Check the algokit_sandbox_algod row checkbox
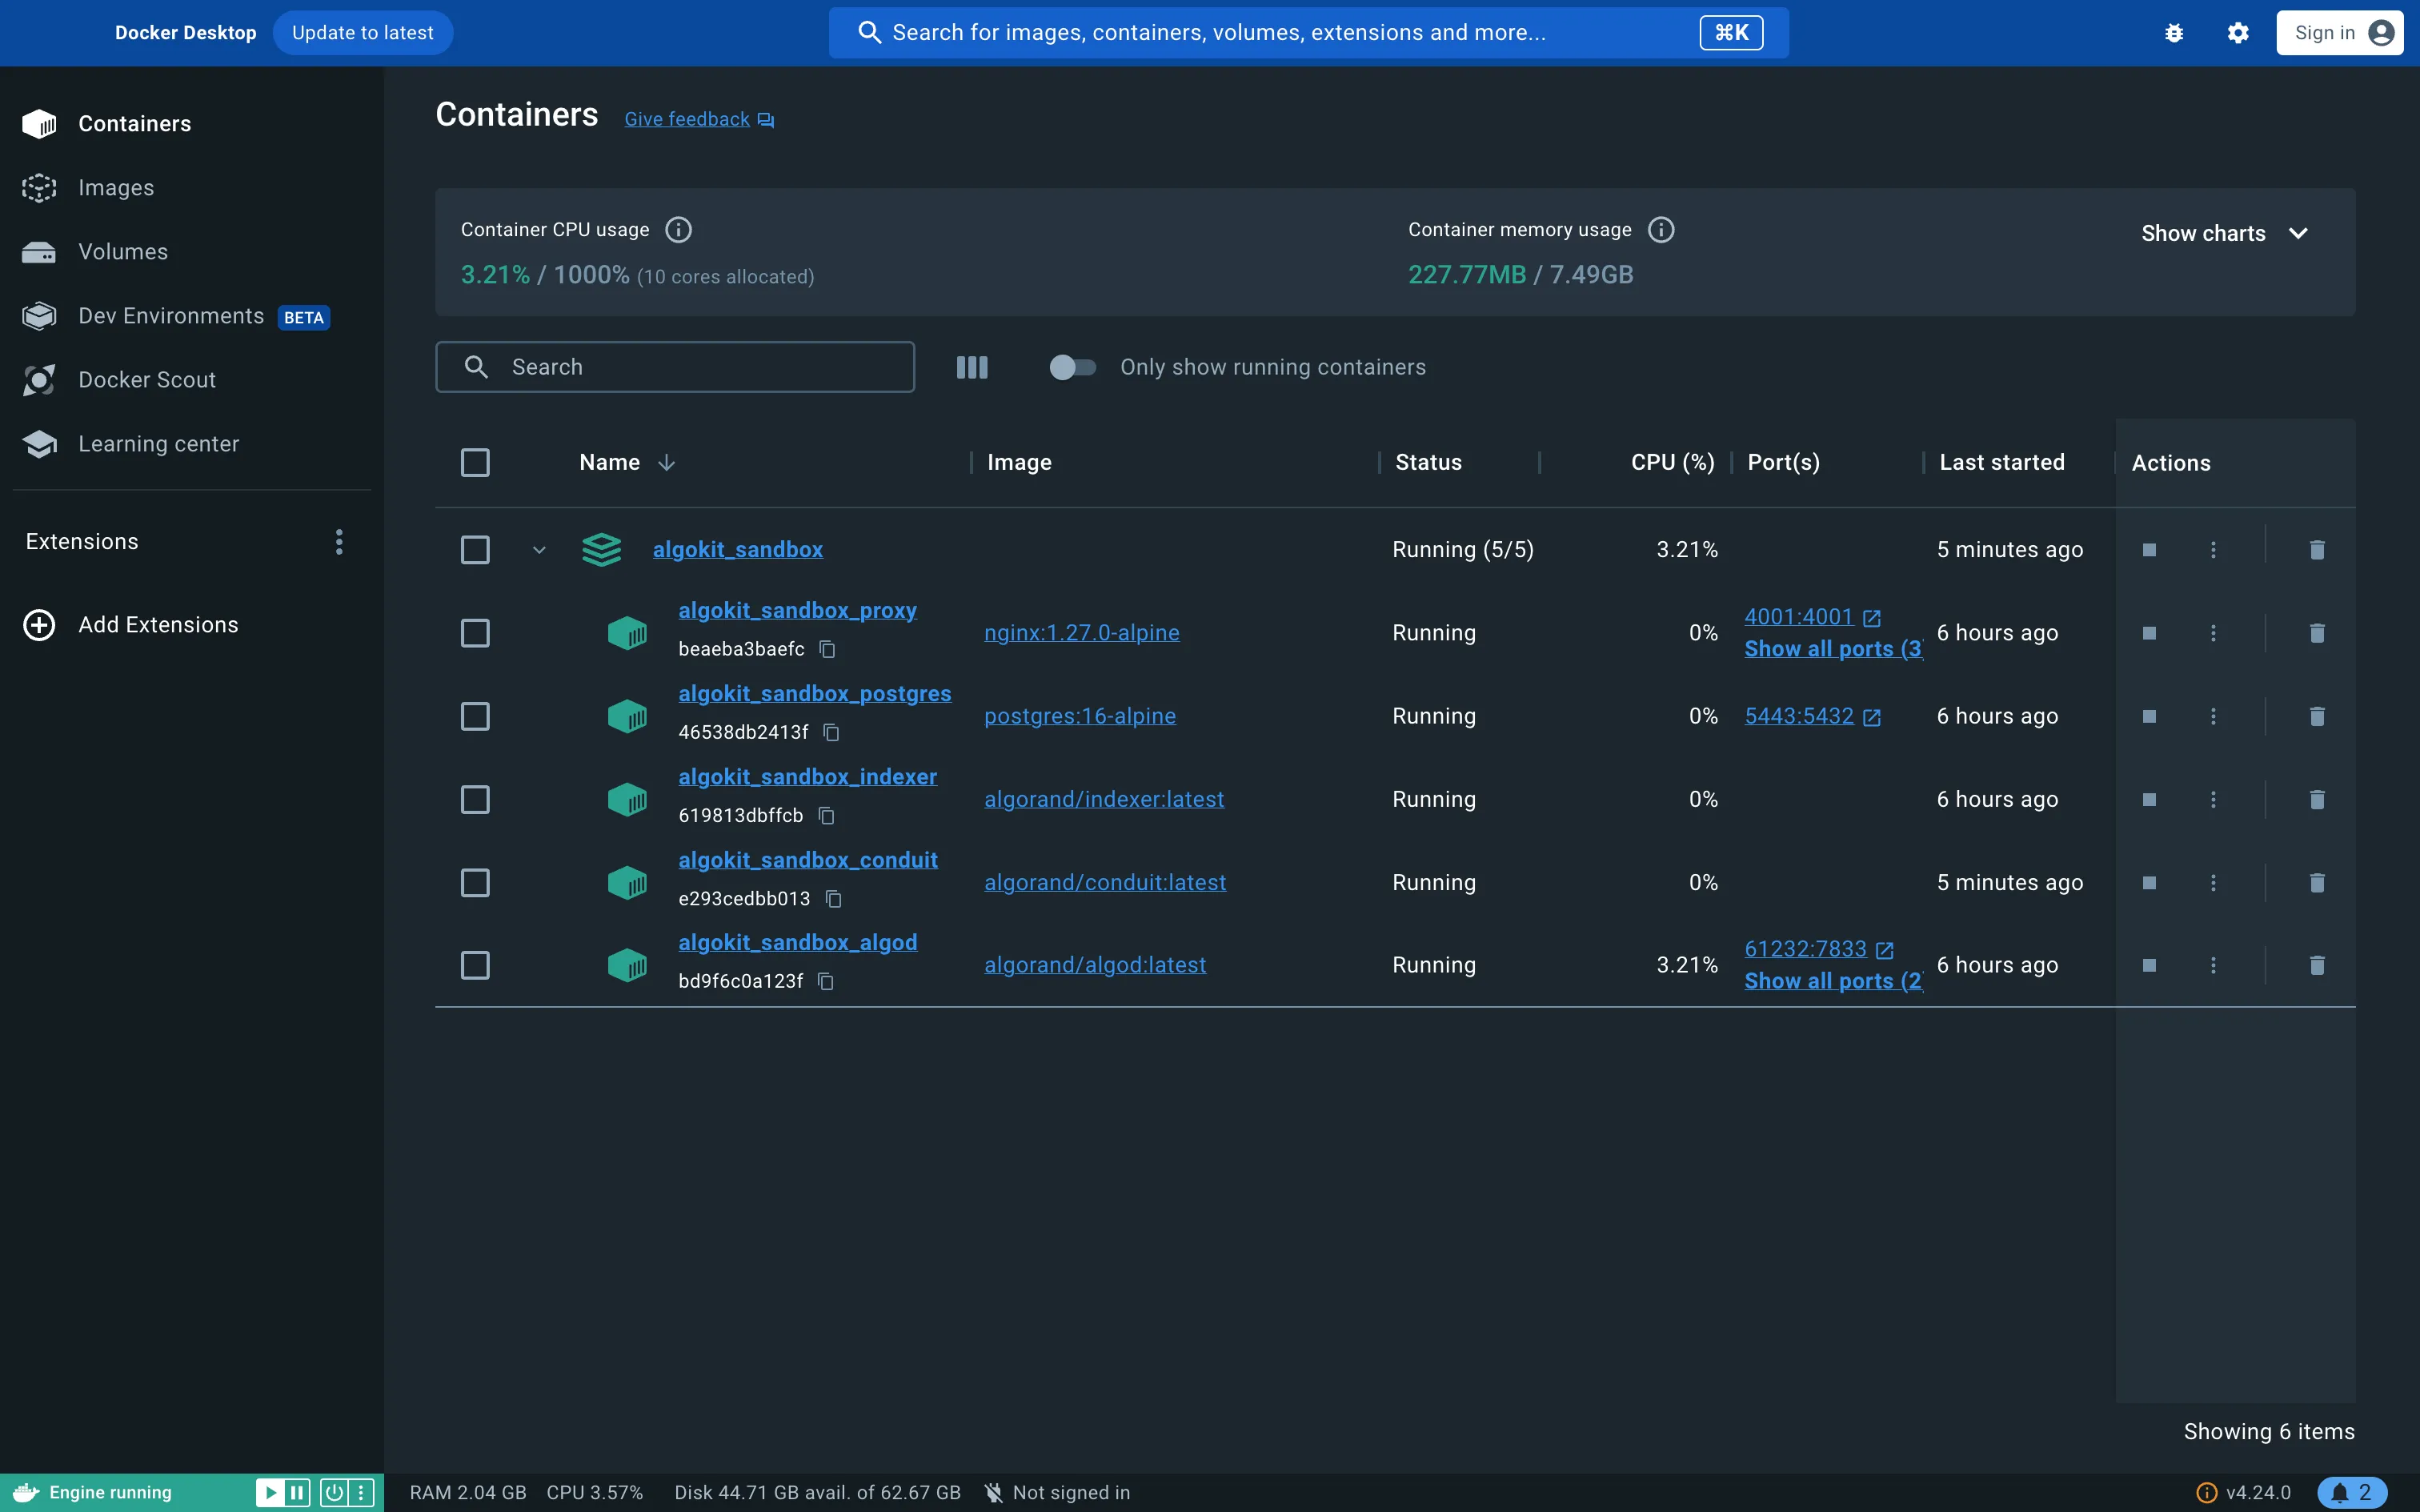Image resolution: width=2420 pixels, height=1512 pixels. pos(475,964)
